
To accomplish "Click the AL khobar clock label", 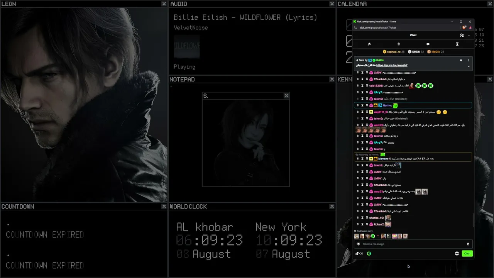I will pos(205,227).
